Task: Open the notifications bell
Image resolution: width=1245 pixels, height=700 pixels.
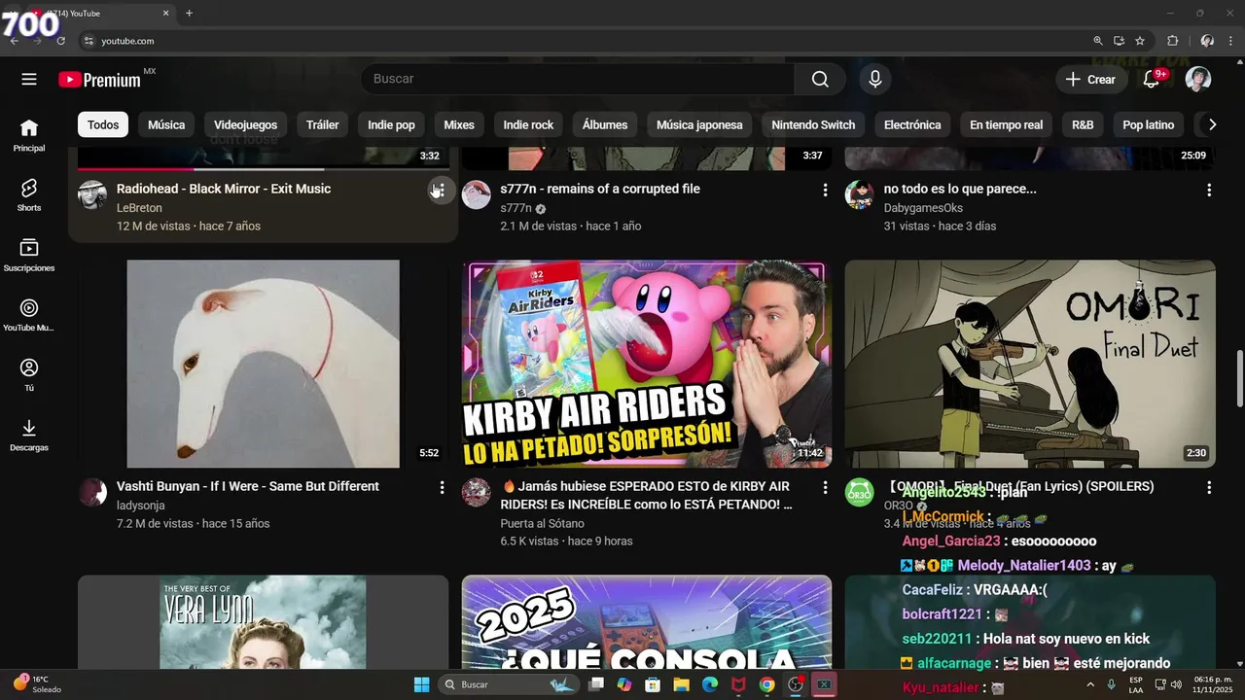Action: tap(1152, 80)
